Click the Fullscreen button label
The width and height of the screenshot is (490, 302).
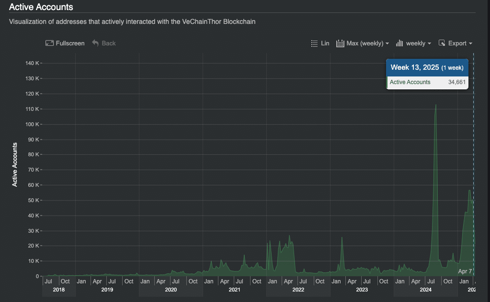coord(70,43)
